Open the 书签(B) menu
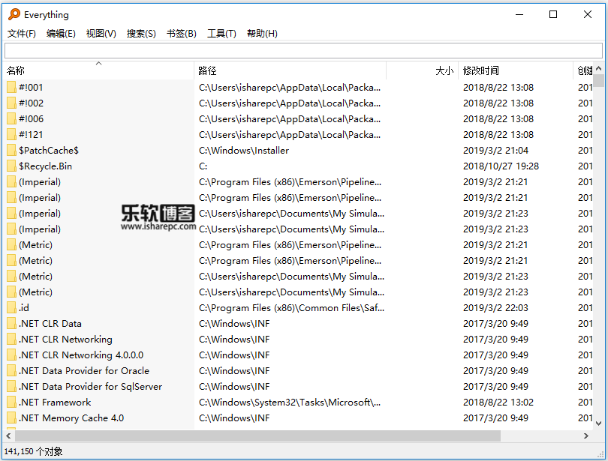The height and width of the screenshot is (461, 608). (182, 34)
